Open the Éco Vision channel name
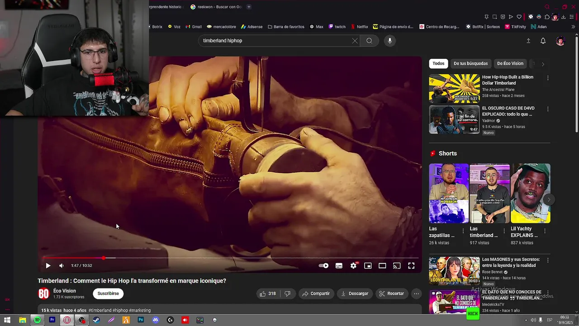579x326 pixels. click(x=65, y=291)
